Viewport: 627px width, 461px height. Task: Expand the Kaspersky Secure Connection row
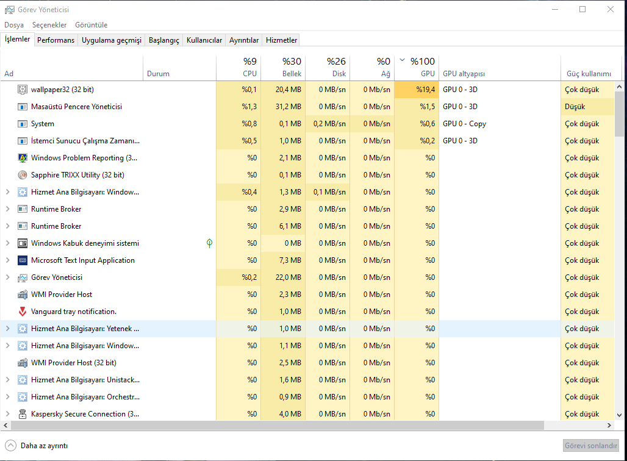tap(7, 414)
